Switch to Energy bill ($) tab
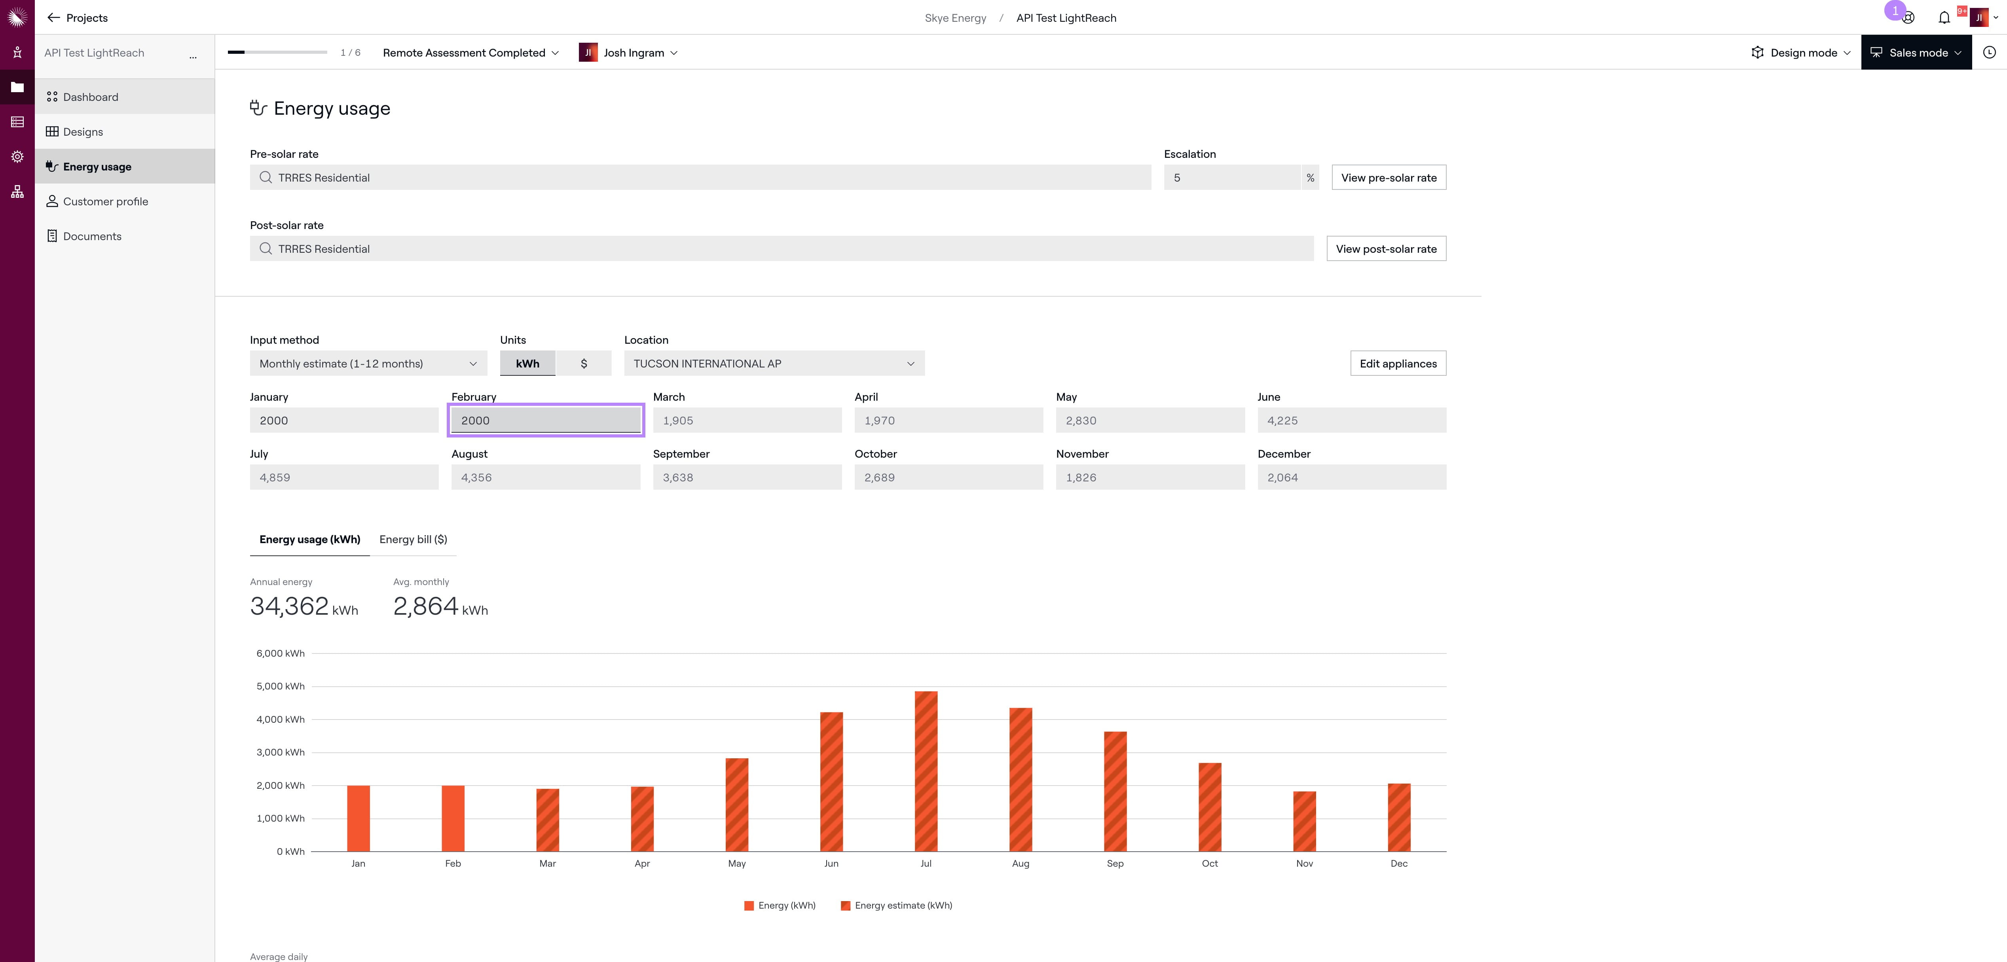Screen dimensions: 2007x962 click(x=413, y=539)
